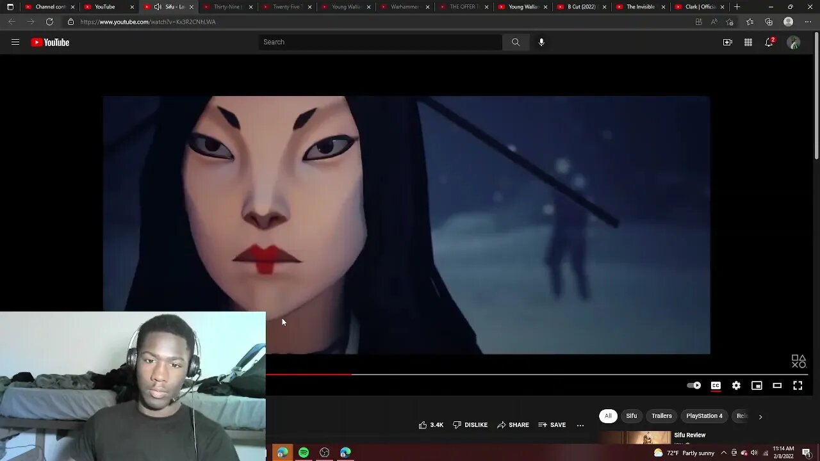The height and width of the screenshot is (461, 820).
Task: Open the taskbar volume control
Action: [754, 453]
